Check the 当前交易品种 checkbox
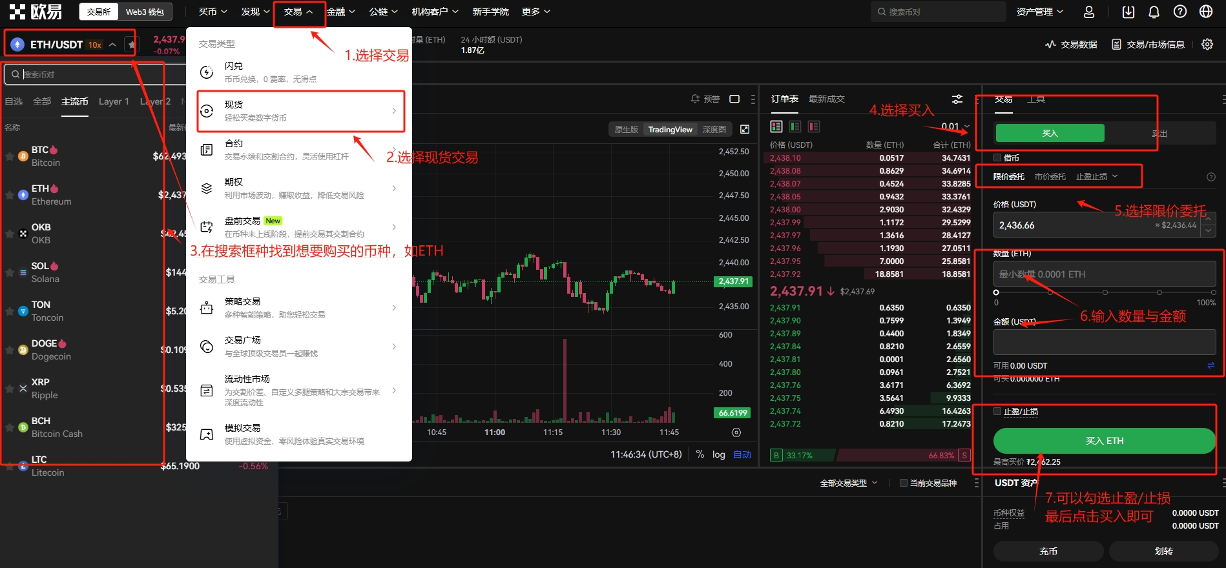The width and height of the screenshot is (1226, 568). click(x=904, y=483)
